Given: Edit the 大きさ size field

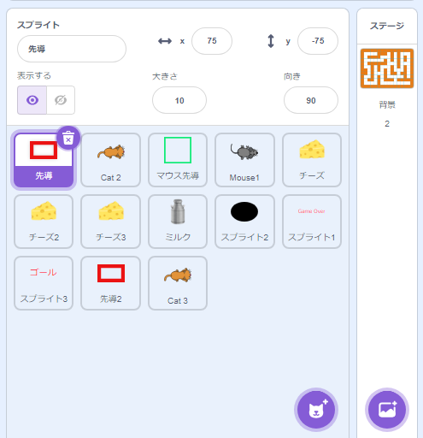Looking at the screenshot, I should 179,100.
